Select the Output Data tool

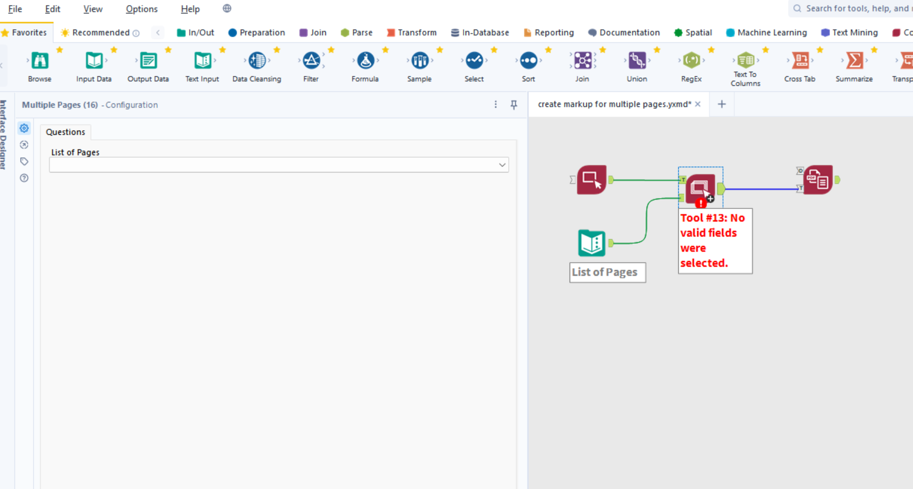tap(148, 60)
